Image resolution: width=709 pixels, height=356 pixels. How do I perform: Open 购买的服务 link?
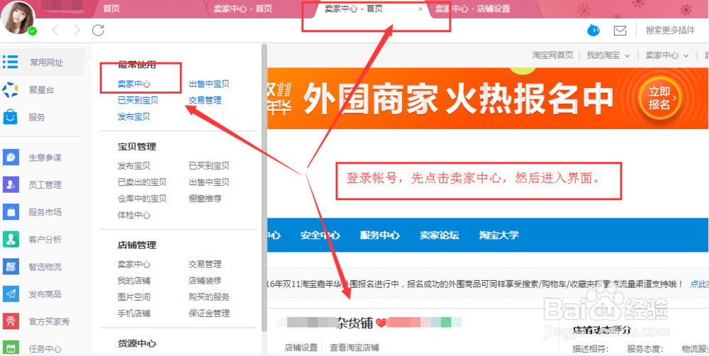pyautogui.click(x=209, y=296)
